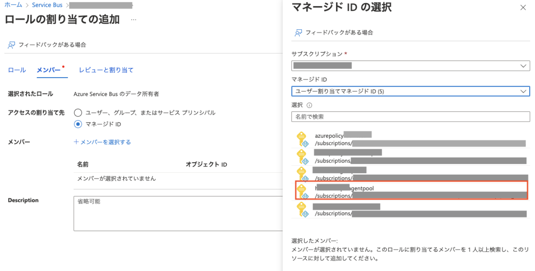Click the info icon next to 選択
535x271 pixels.
(x=309, y=105)
